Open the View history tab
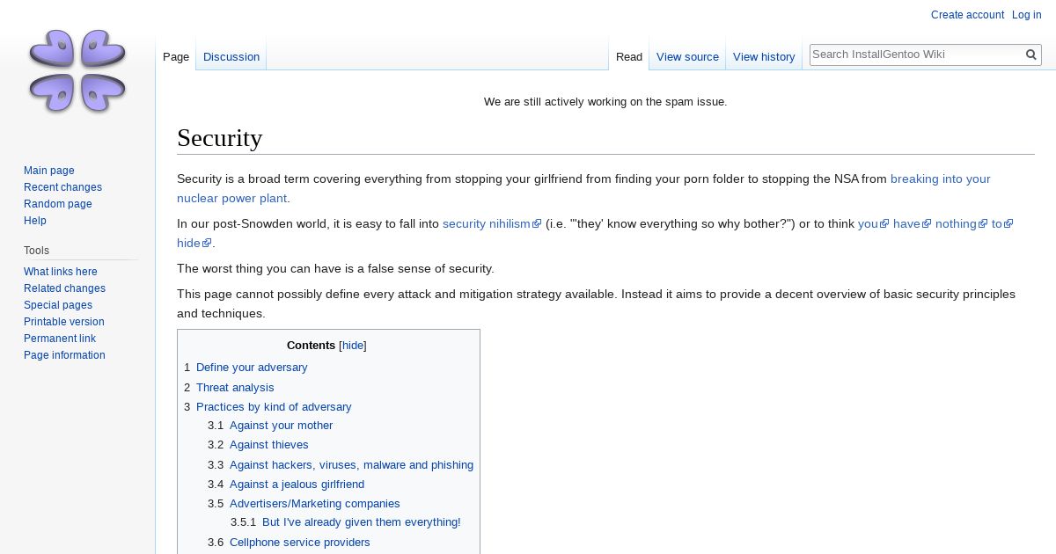Viewport: 1056px width, 554px height. pyautogui.click(x=764, y=56)
